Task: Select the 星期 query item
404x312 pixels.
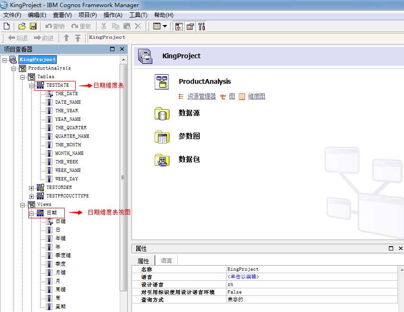Action: point(61,306)
